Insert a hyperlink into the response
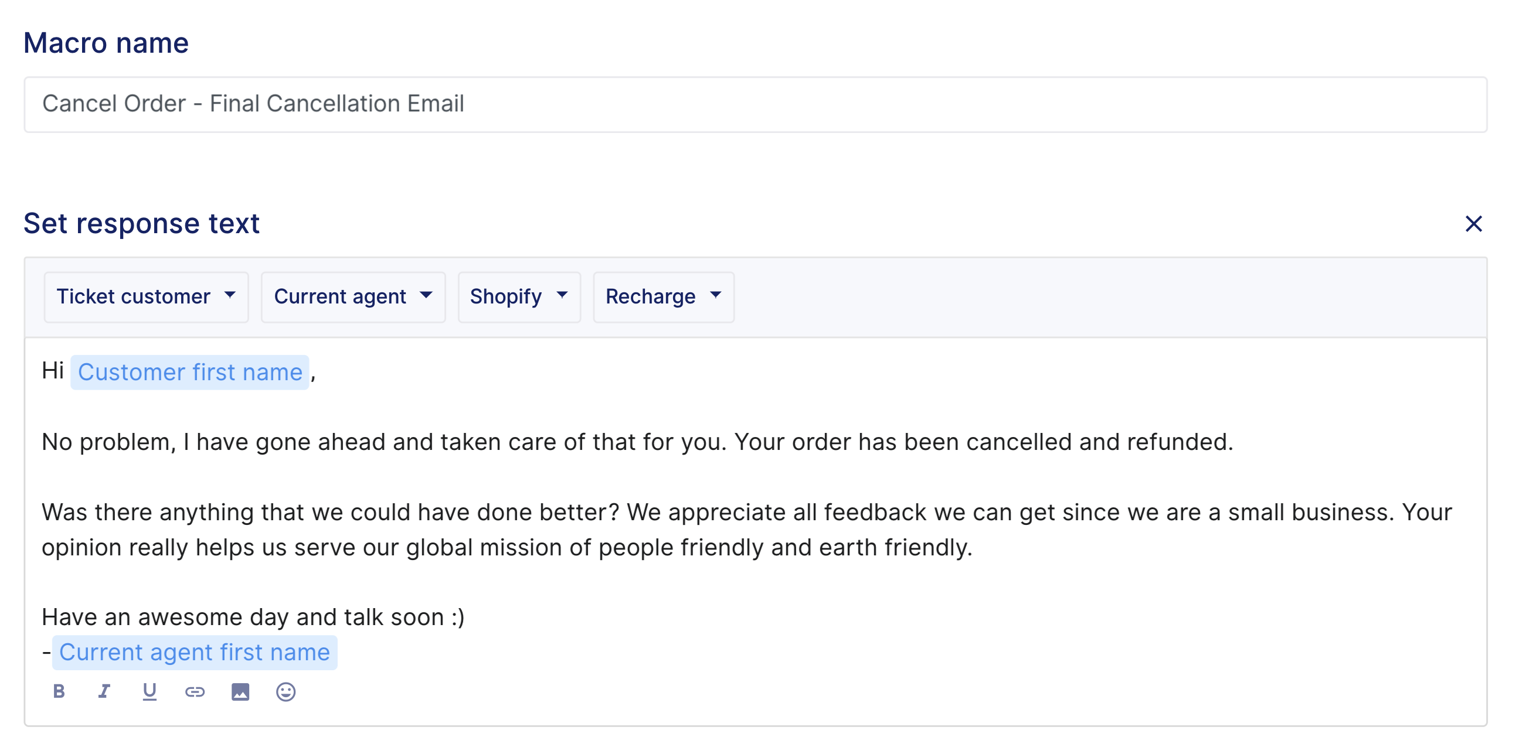 (x=195, y=692)
